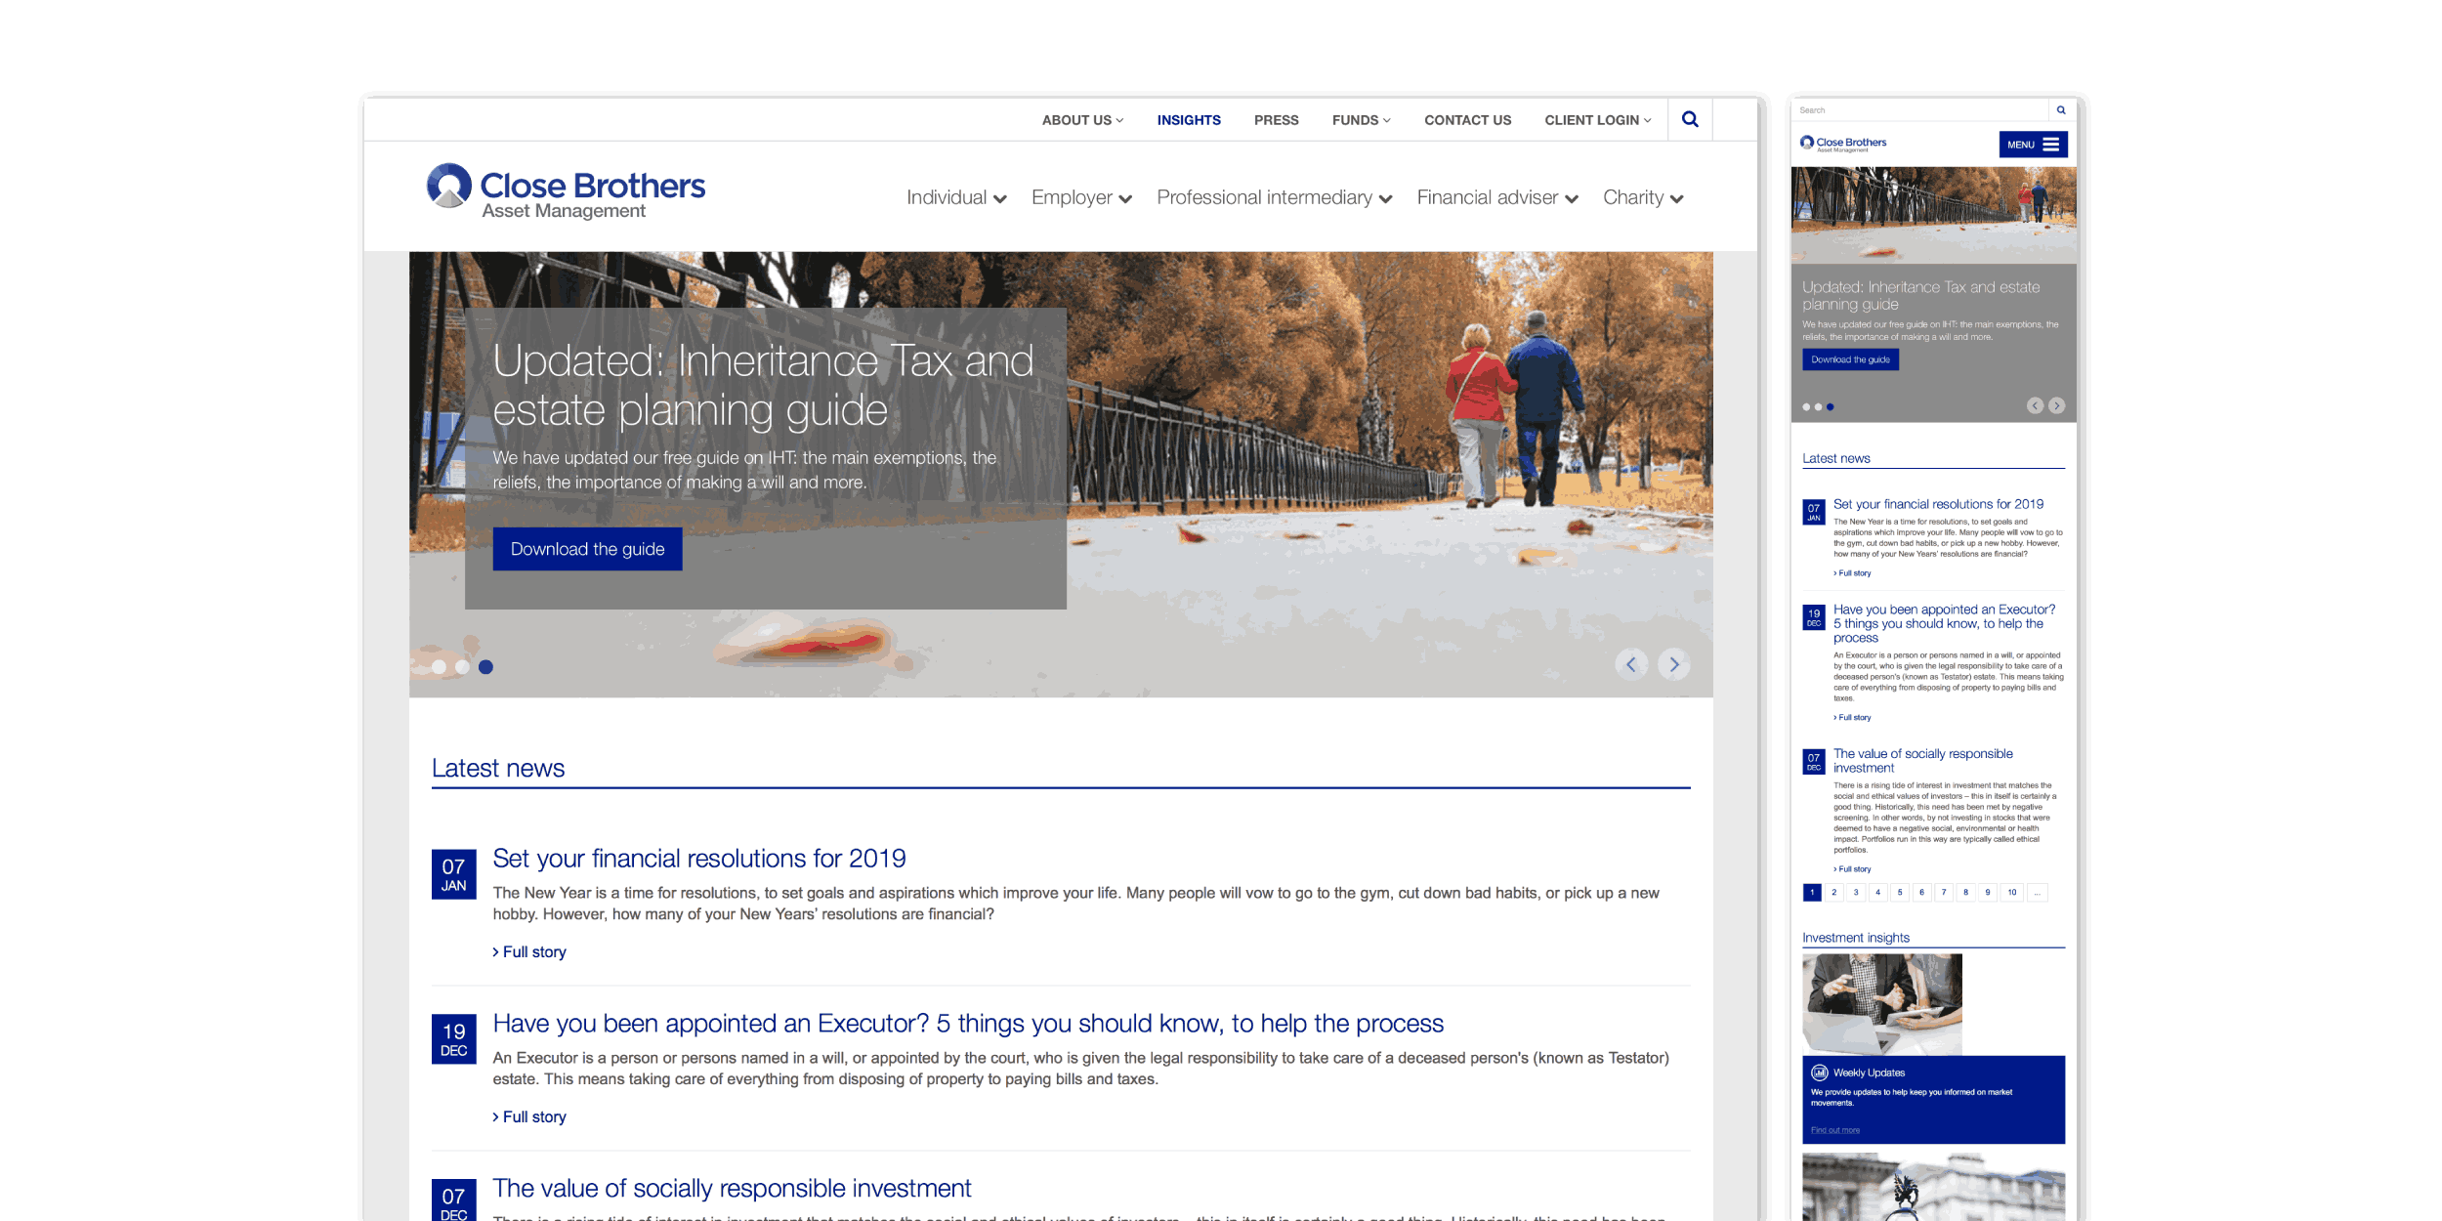Open the PRESS menu item
This screenshot has width=2442, height=1221.
click(1276, 120)
